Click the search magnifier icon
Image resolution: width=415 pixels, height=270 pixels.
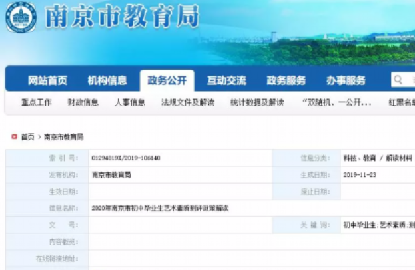398,80
